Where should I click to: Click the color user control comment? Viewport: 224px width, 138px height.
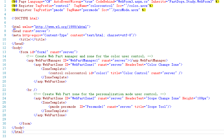(x=90, y=56)
